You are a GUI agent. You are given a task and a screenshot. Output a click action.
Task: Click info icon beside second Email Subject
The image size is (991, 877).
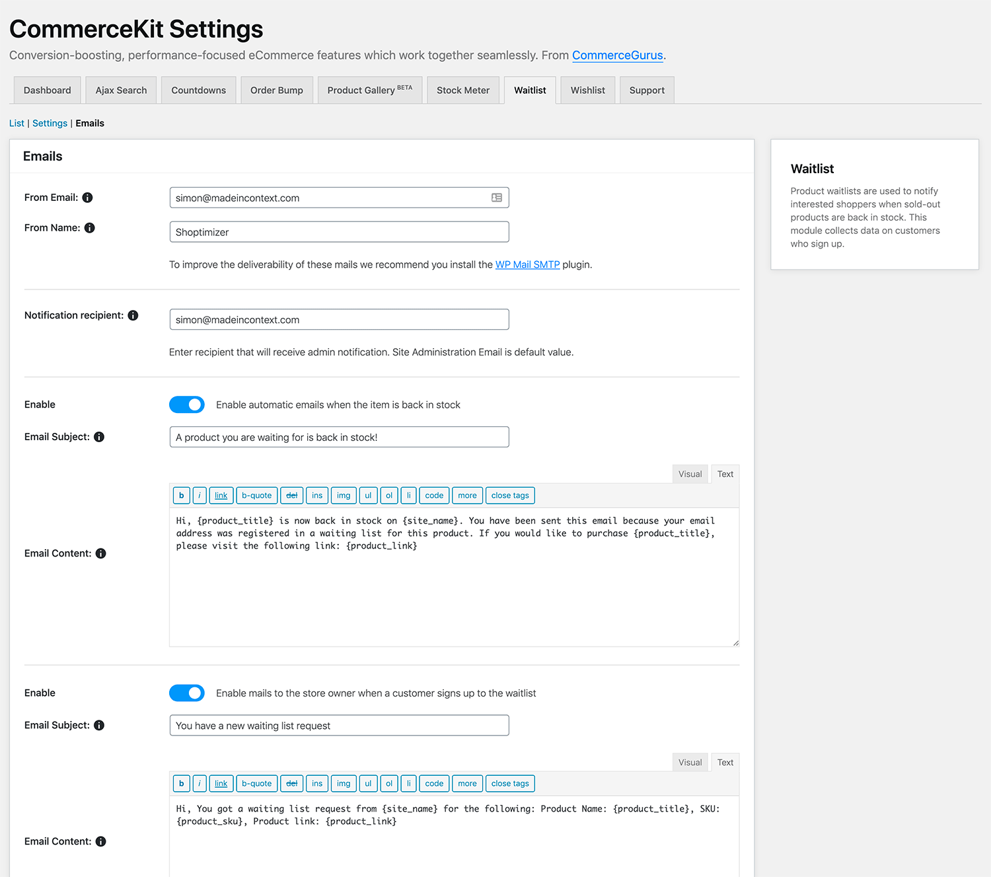[x=99, y=725]
